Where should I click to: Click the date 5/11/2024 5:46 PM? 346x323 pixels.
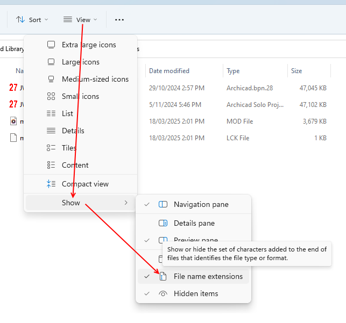pyautogui.click(x=175, y=105)
